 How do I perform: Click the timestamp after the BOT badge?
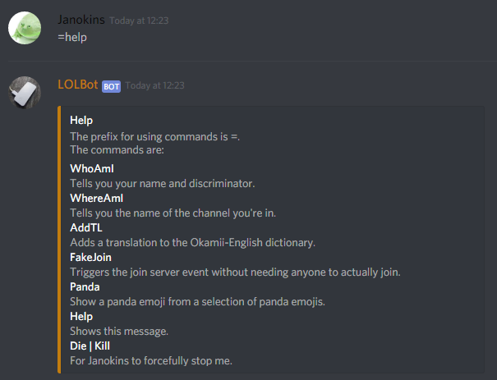(155, 86)
